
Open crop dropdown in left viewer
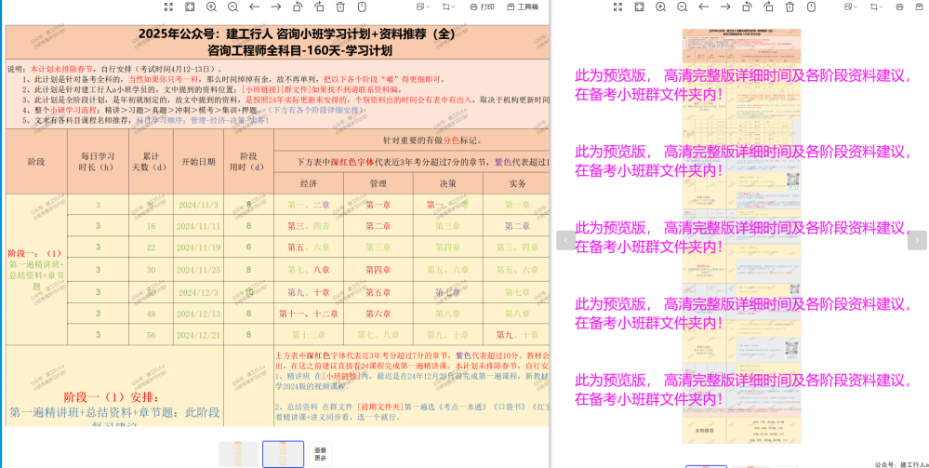(448, 7)
